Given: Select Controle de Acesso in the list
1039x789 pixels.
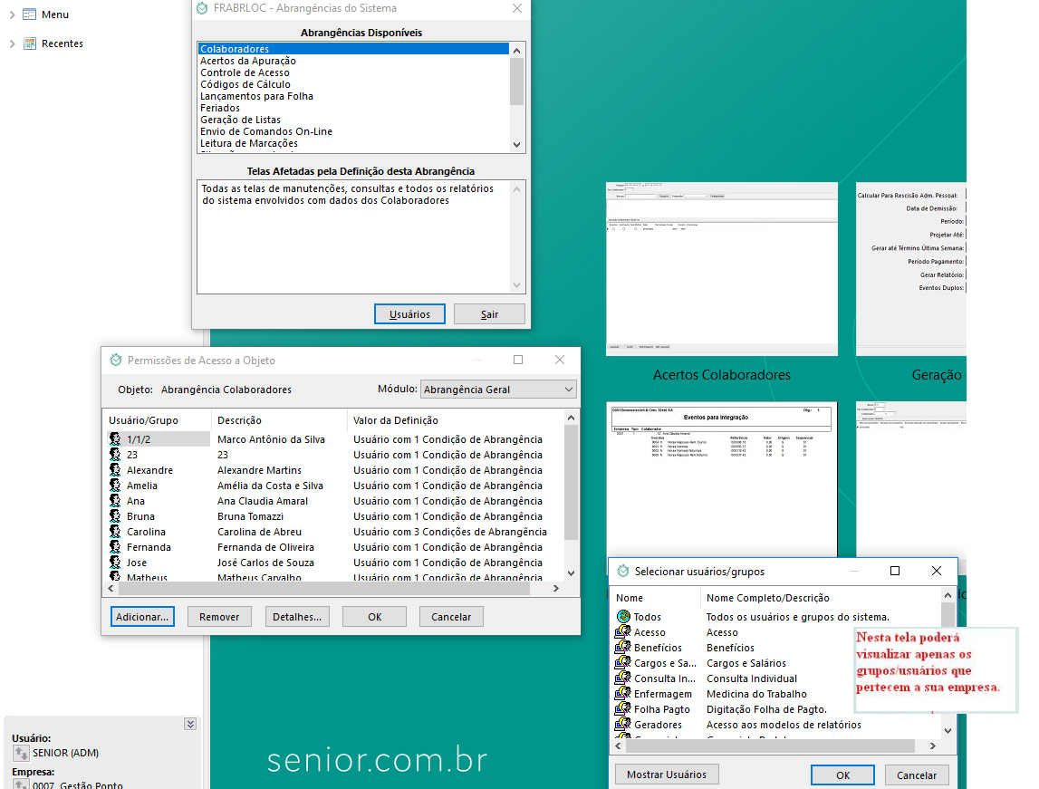Looking at the screenshot, I should [245, 72].
